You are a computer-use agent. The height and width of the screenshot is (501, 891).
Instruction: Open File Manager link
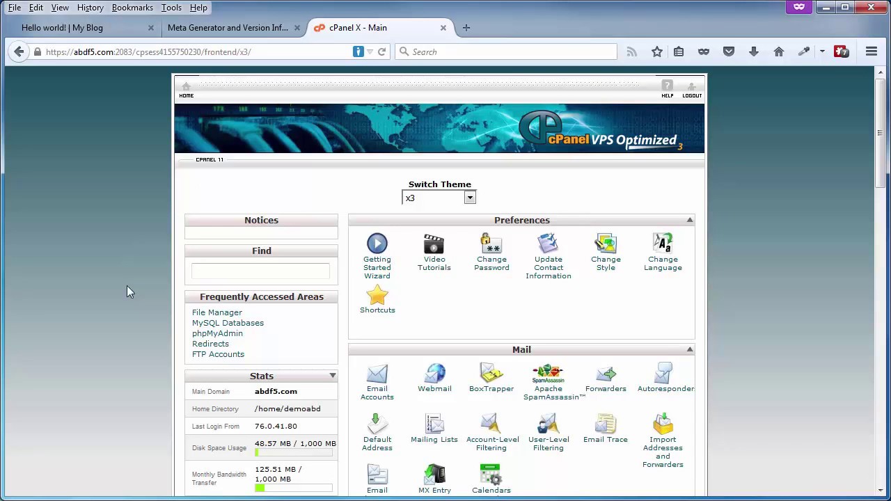(x=217, y=312)
